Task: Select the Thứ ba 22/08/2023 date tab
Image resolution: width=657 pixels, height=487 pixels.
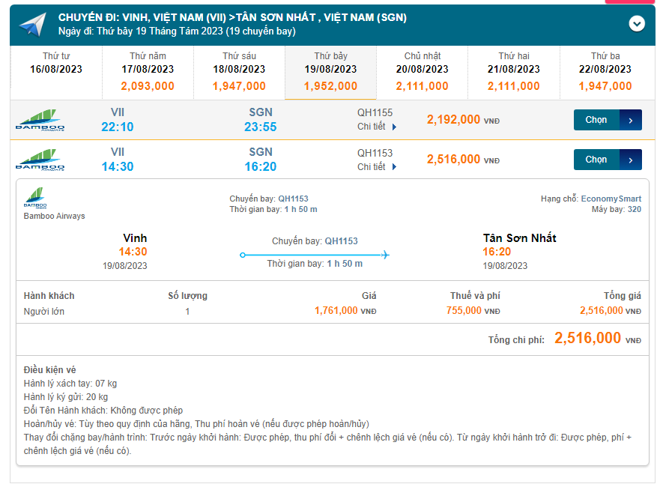Action: point(605,72)
